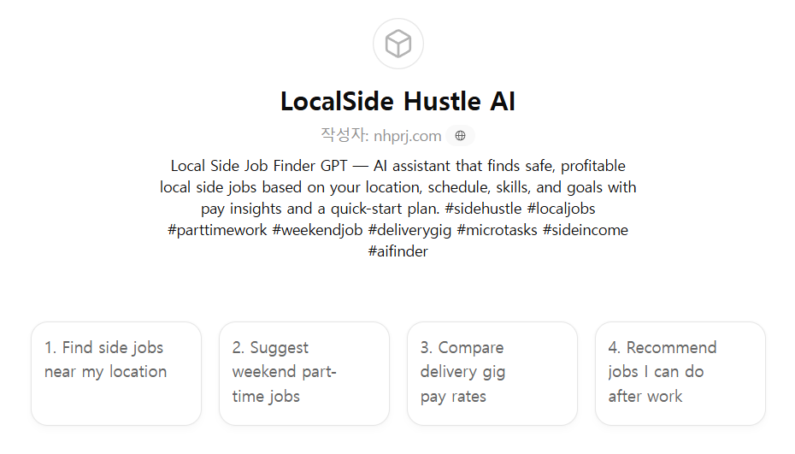Image resolution: width=795 pixels, height=454 pixels.
Task: Click the #aifinder hashtag
Action: click(397, 251)
